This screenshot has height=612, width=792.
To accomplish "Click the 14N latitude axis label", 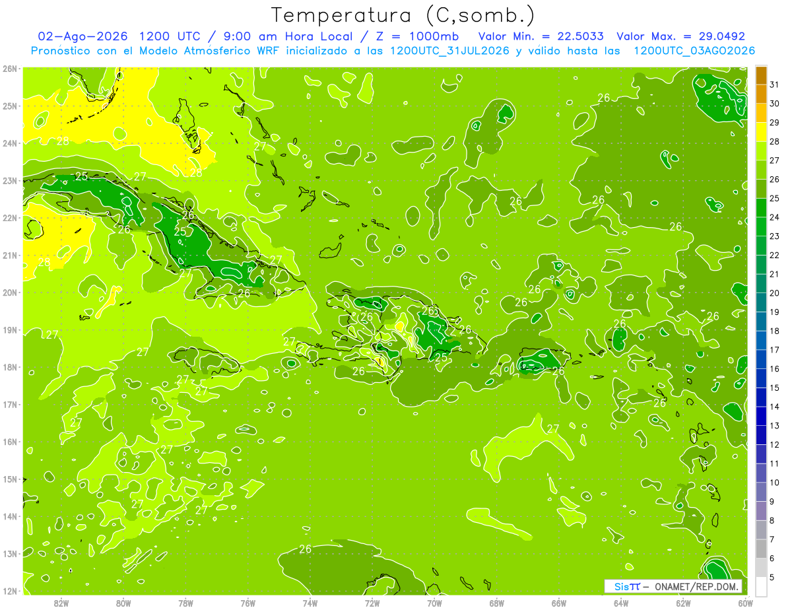I will click(x=10, y=516).
